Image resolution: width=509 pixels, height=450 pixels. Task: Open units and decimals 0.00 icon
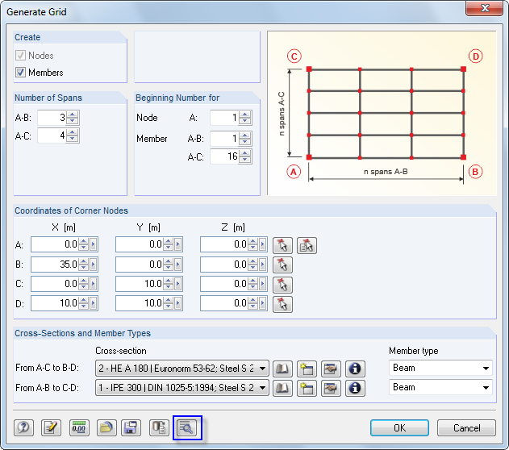click(79, 427)
